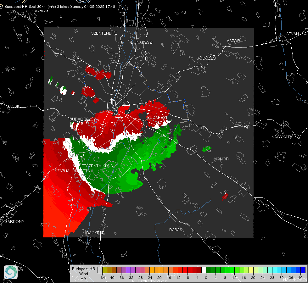Viewport: 308px width, 283px height.
Task: Select the olive swatch above -64 in legend
Action: coord(105,270)
